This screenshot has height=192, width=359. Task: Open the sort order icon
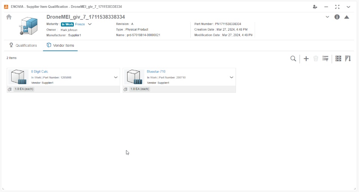(348, 59)
